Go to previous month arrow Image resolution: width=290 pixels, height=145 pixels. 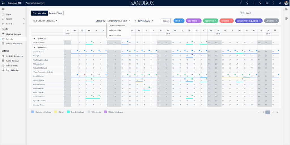136,21
